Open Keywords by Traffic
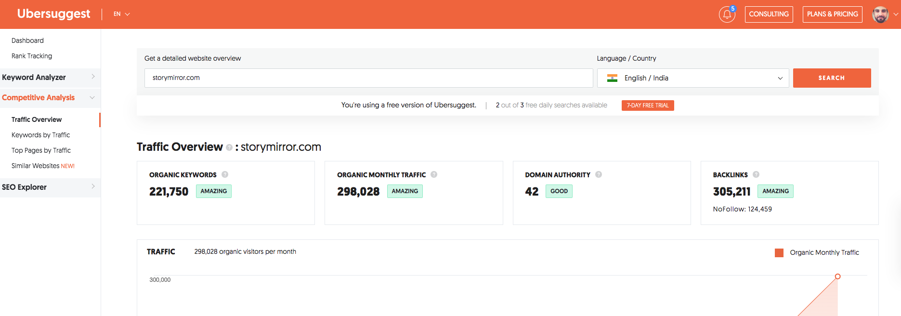The image size is (901, 316). tap(41, 135)
